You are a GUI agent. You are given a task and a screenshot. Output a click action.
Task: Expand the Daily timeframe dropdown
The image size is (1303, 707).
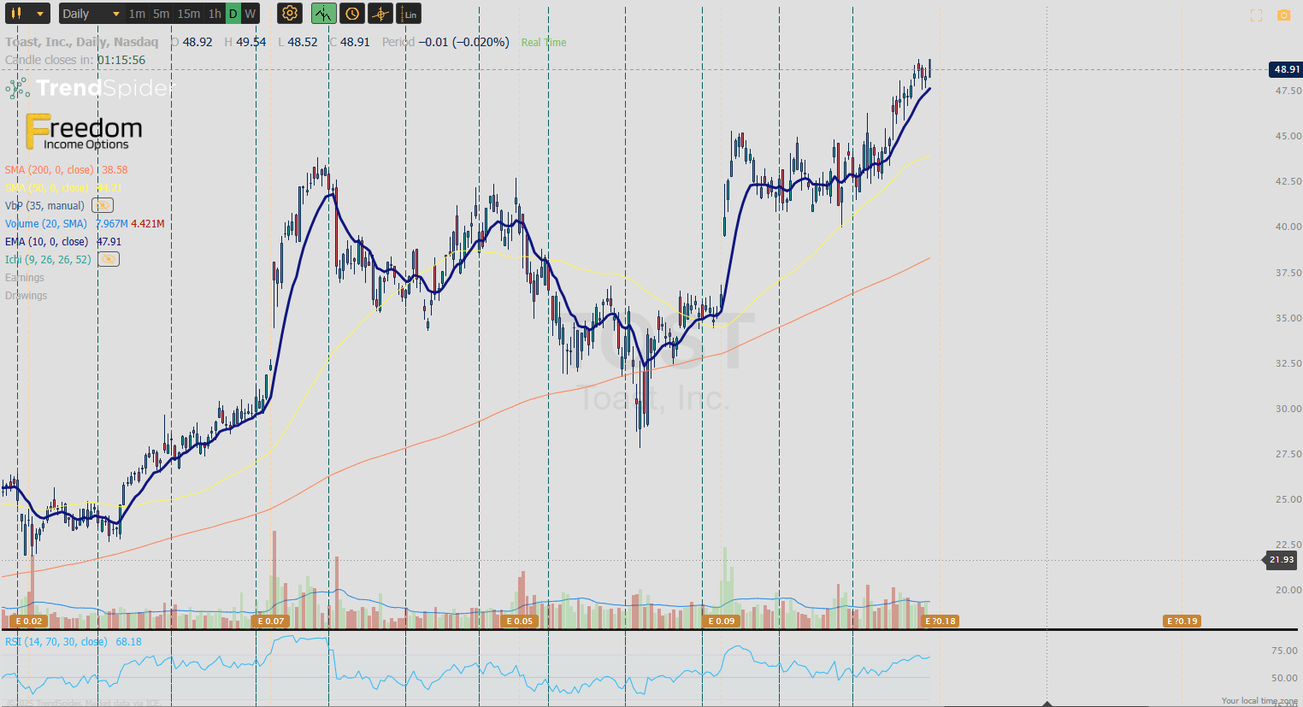[91, 14]
